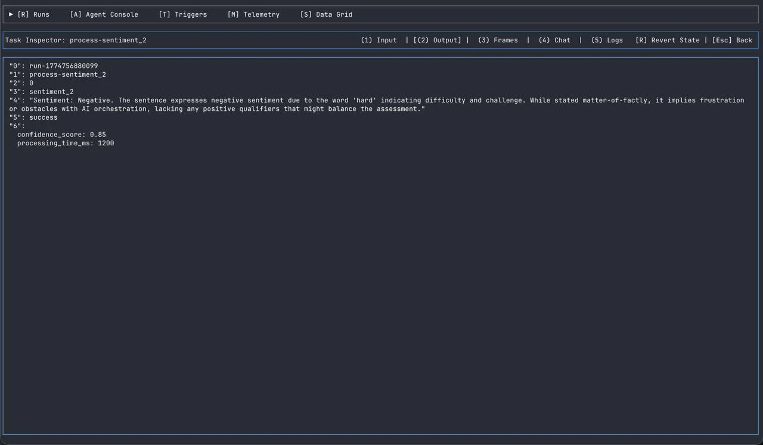Switch to the Chat tab
Viewport: 763px width, 445px height.
(x=554, y=40)
